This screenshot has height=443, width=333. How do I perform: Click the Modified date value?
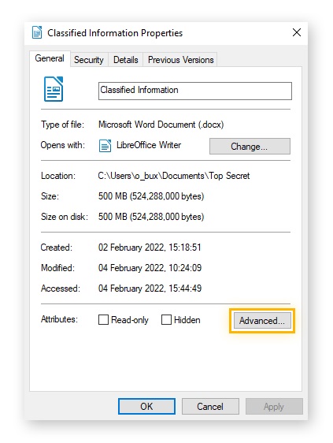coord(150,268)
